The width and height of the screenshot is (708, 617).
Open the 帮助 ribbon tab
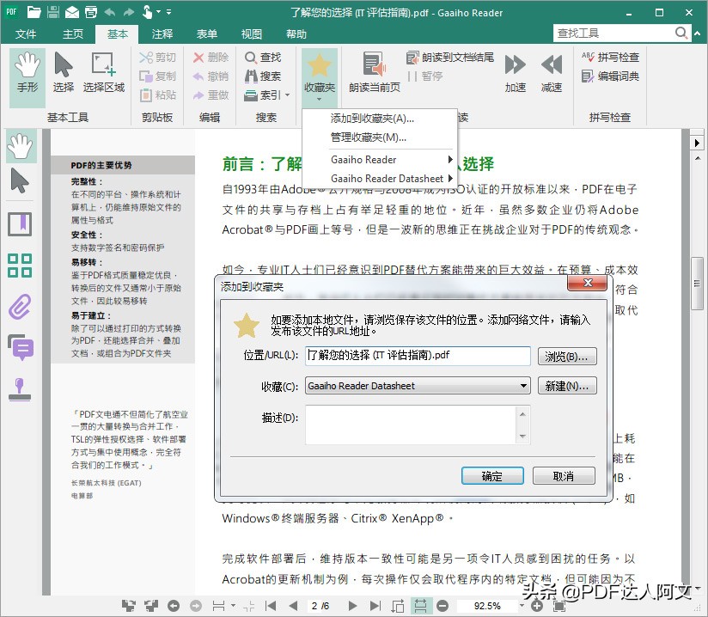pos(296,34)
